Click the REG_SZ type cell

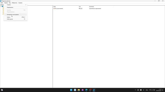pos(81,8)
